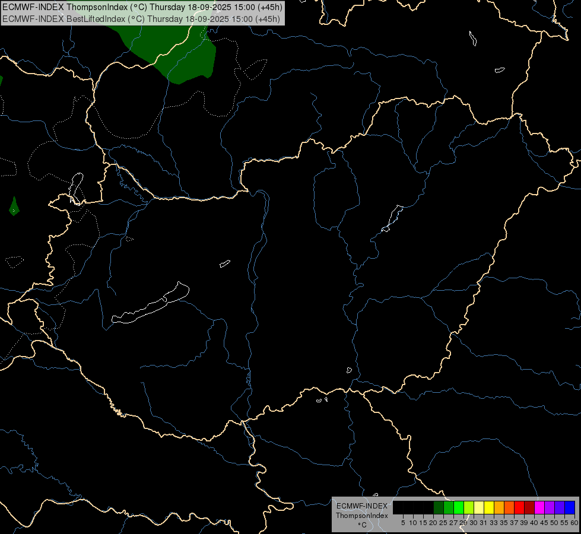Click the legend label 'ThompsonIndex'
The width and height of the screenshot is (581, 534).
pos(362,516)
